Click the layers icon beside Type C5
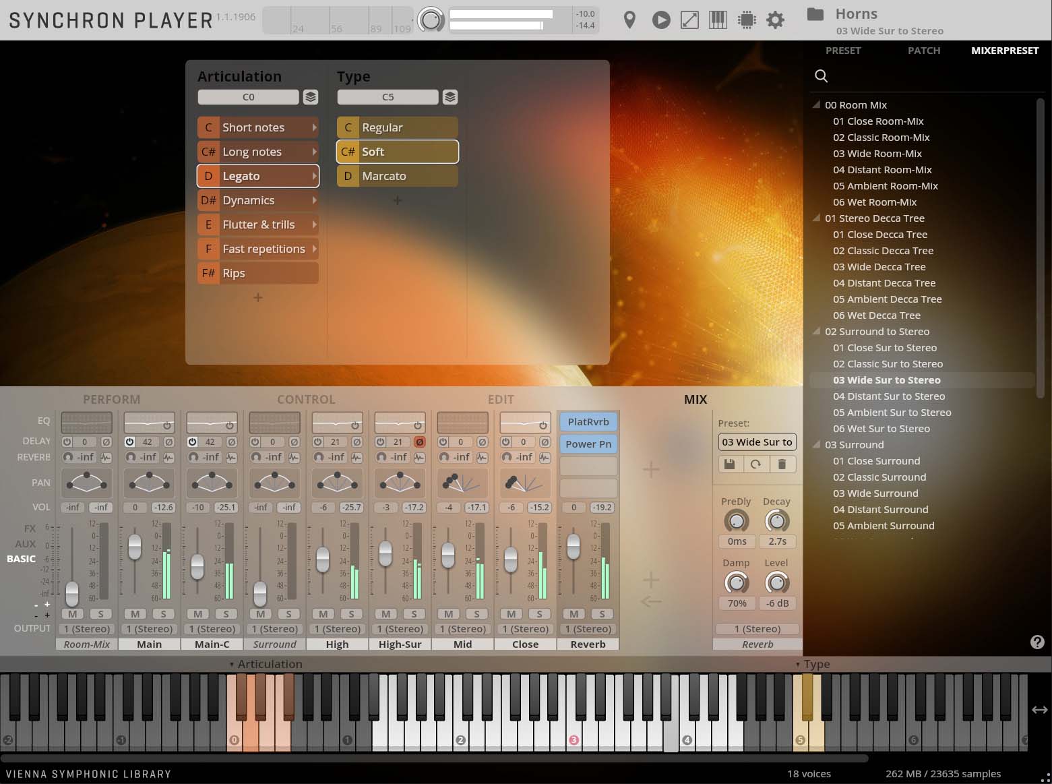The height and width of the screenshot is (784, 1052). tap(450, 97)
